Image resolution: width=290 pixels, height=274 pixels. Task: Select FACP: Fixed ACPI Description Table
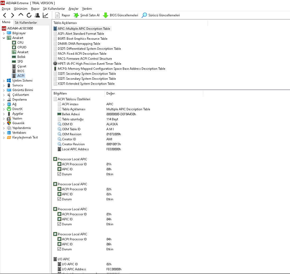82,54
